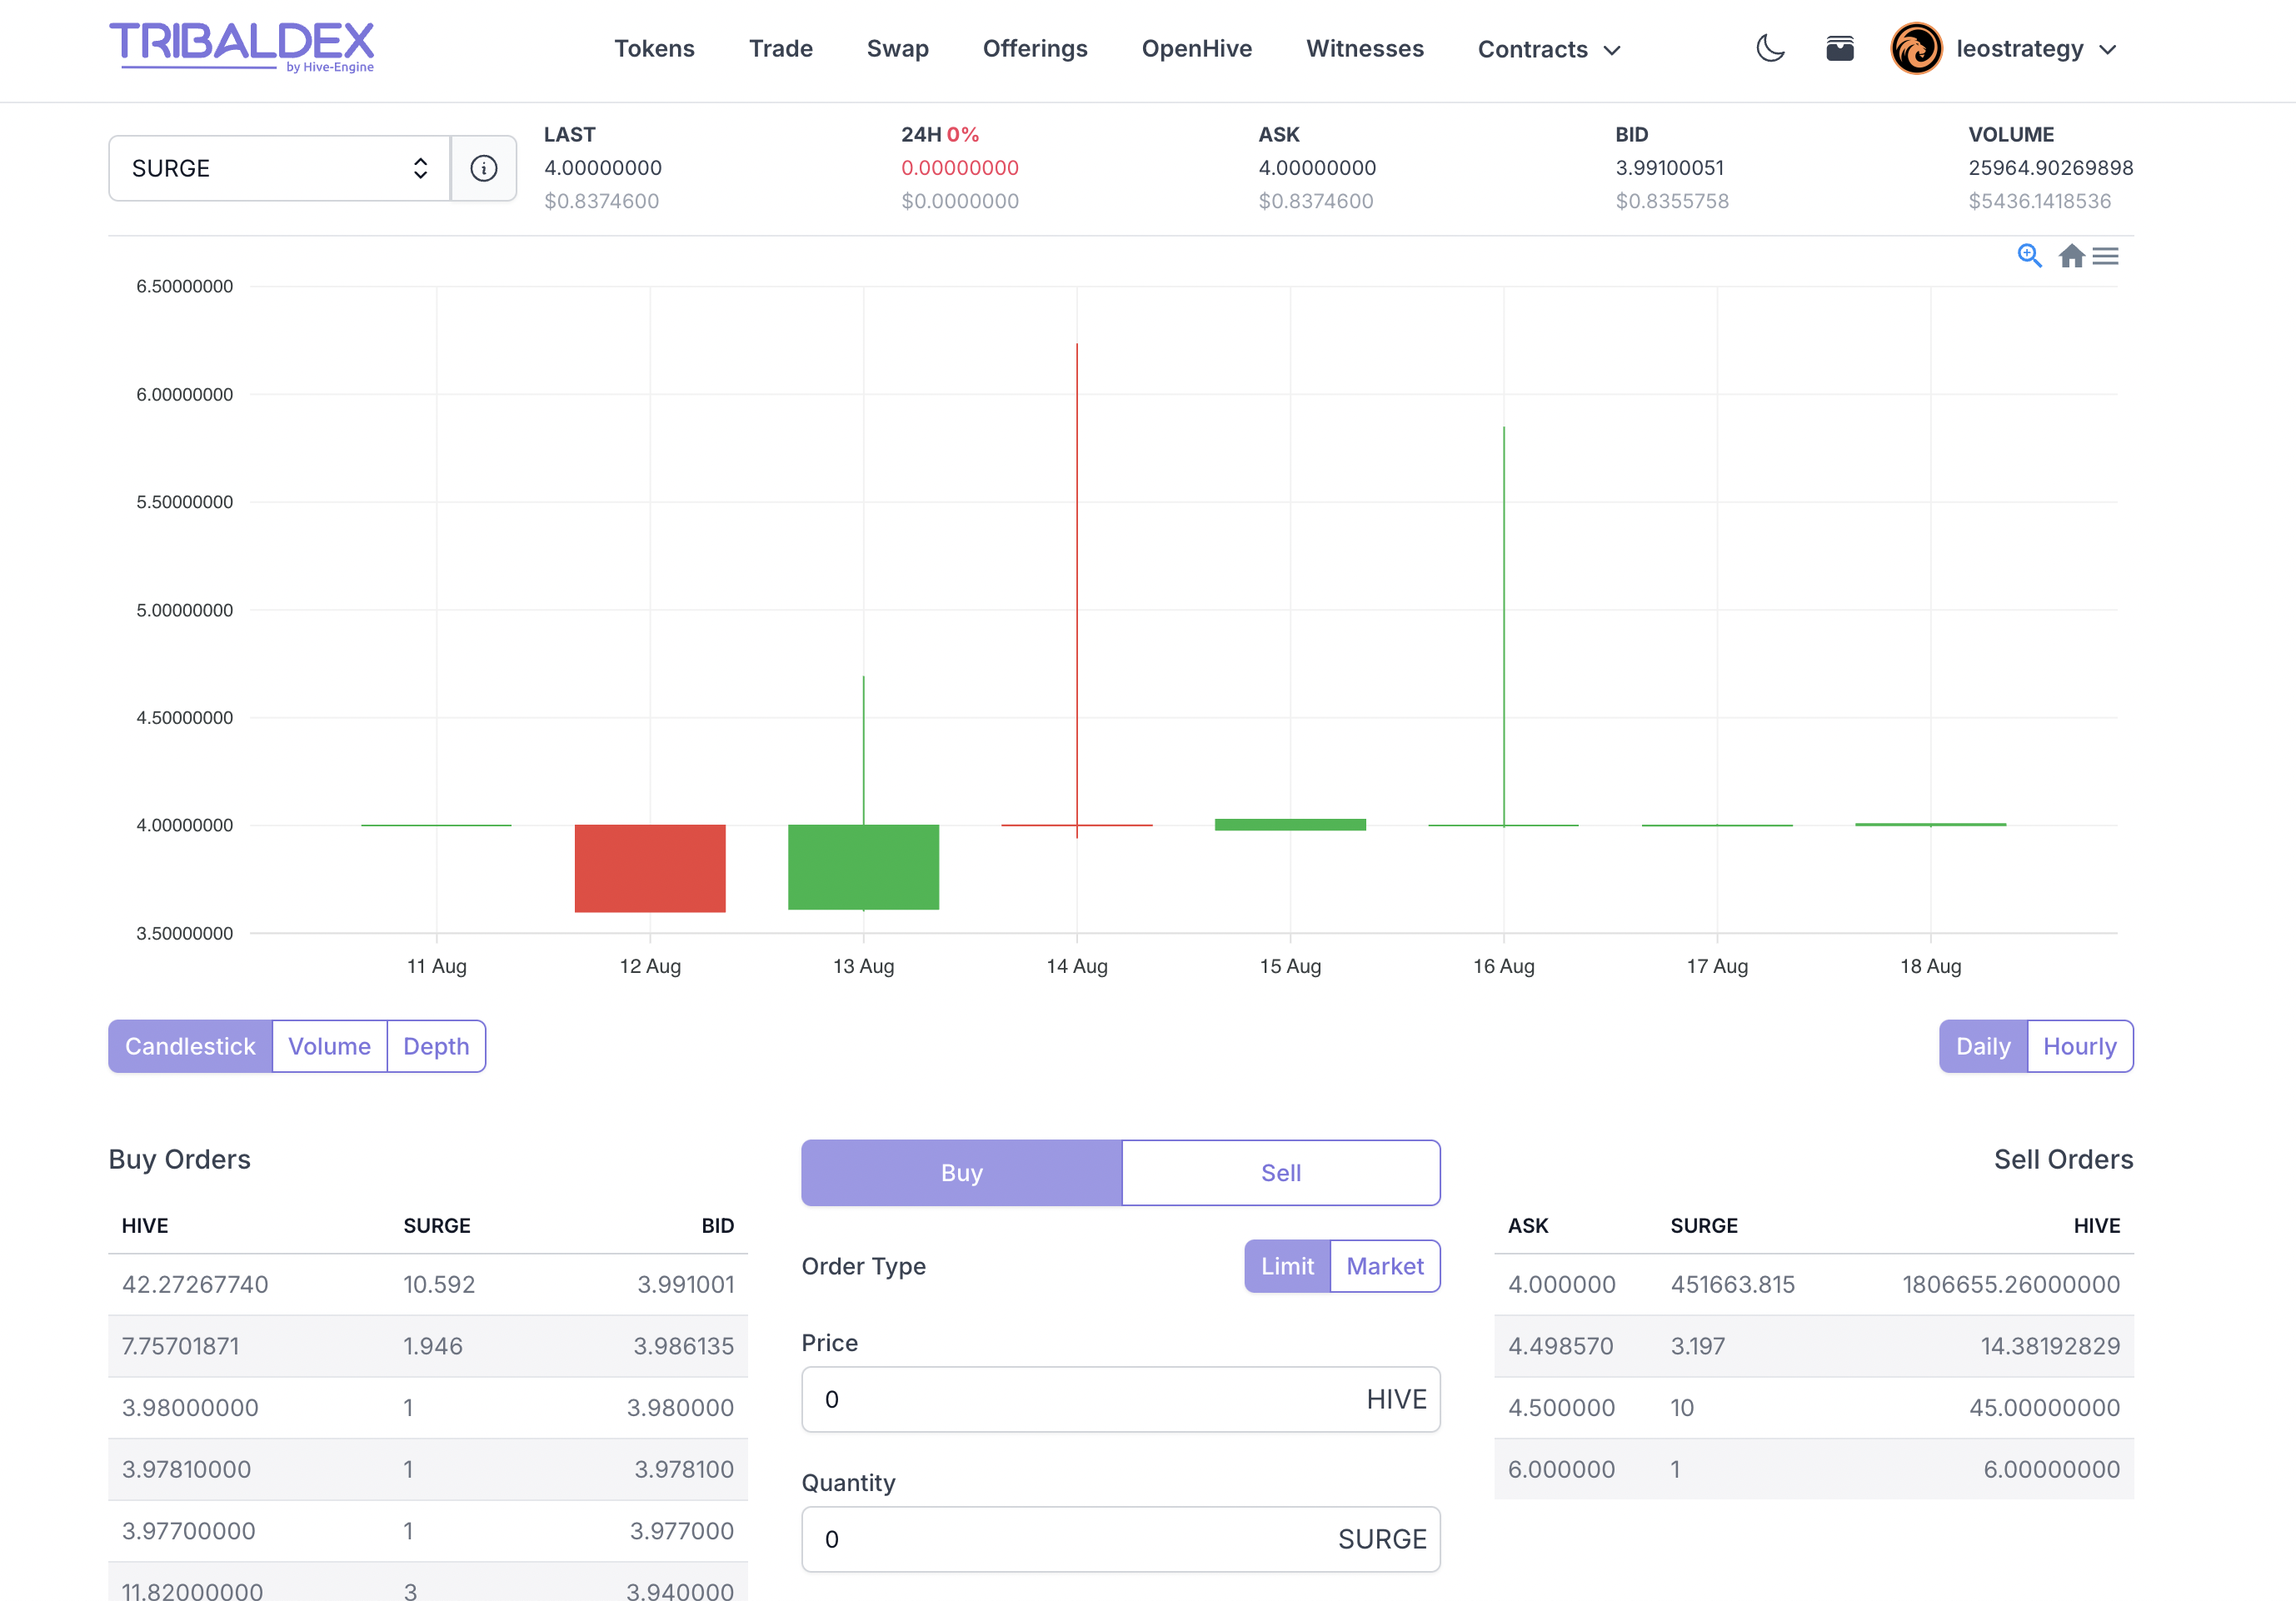Select buy order with bid 3.977000
The width and height of the screenshot is (2296, 1601).
428,1531
